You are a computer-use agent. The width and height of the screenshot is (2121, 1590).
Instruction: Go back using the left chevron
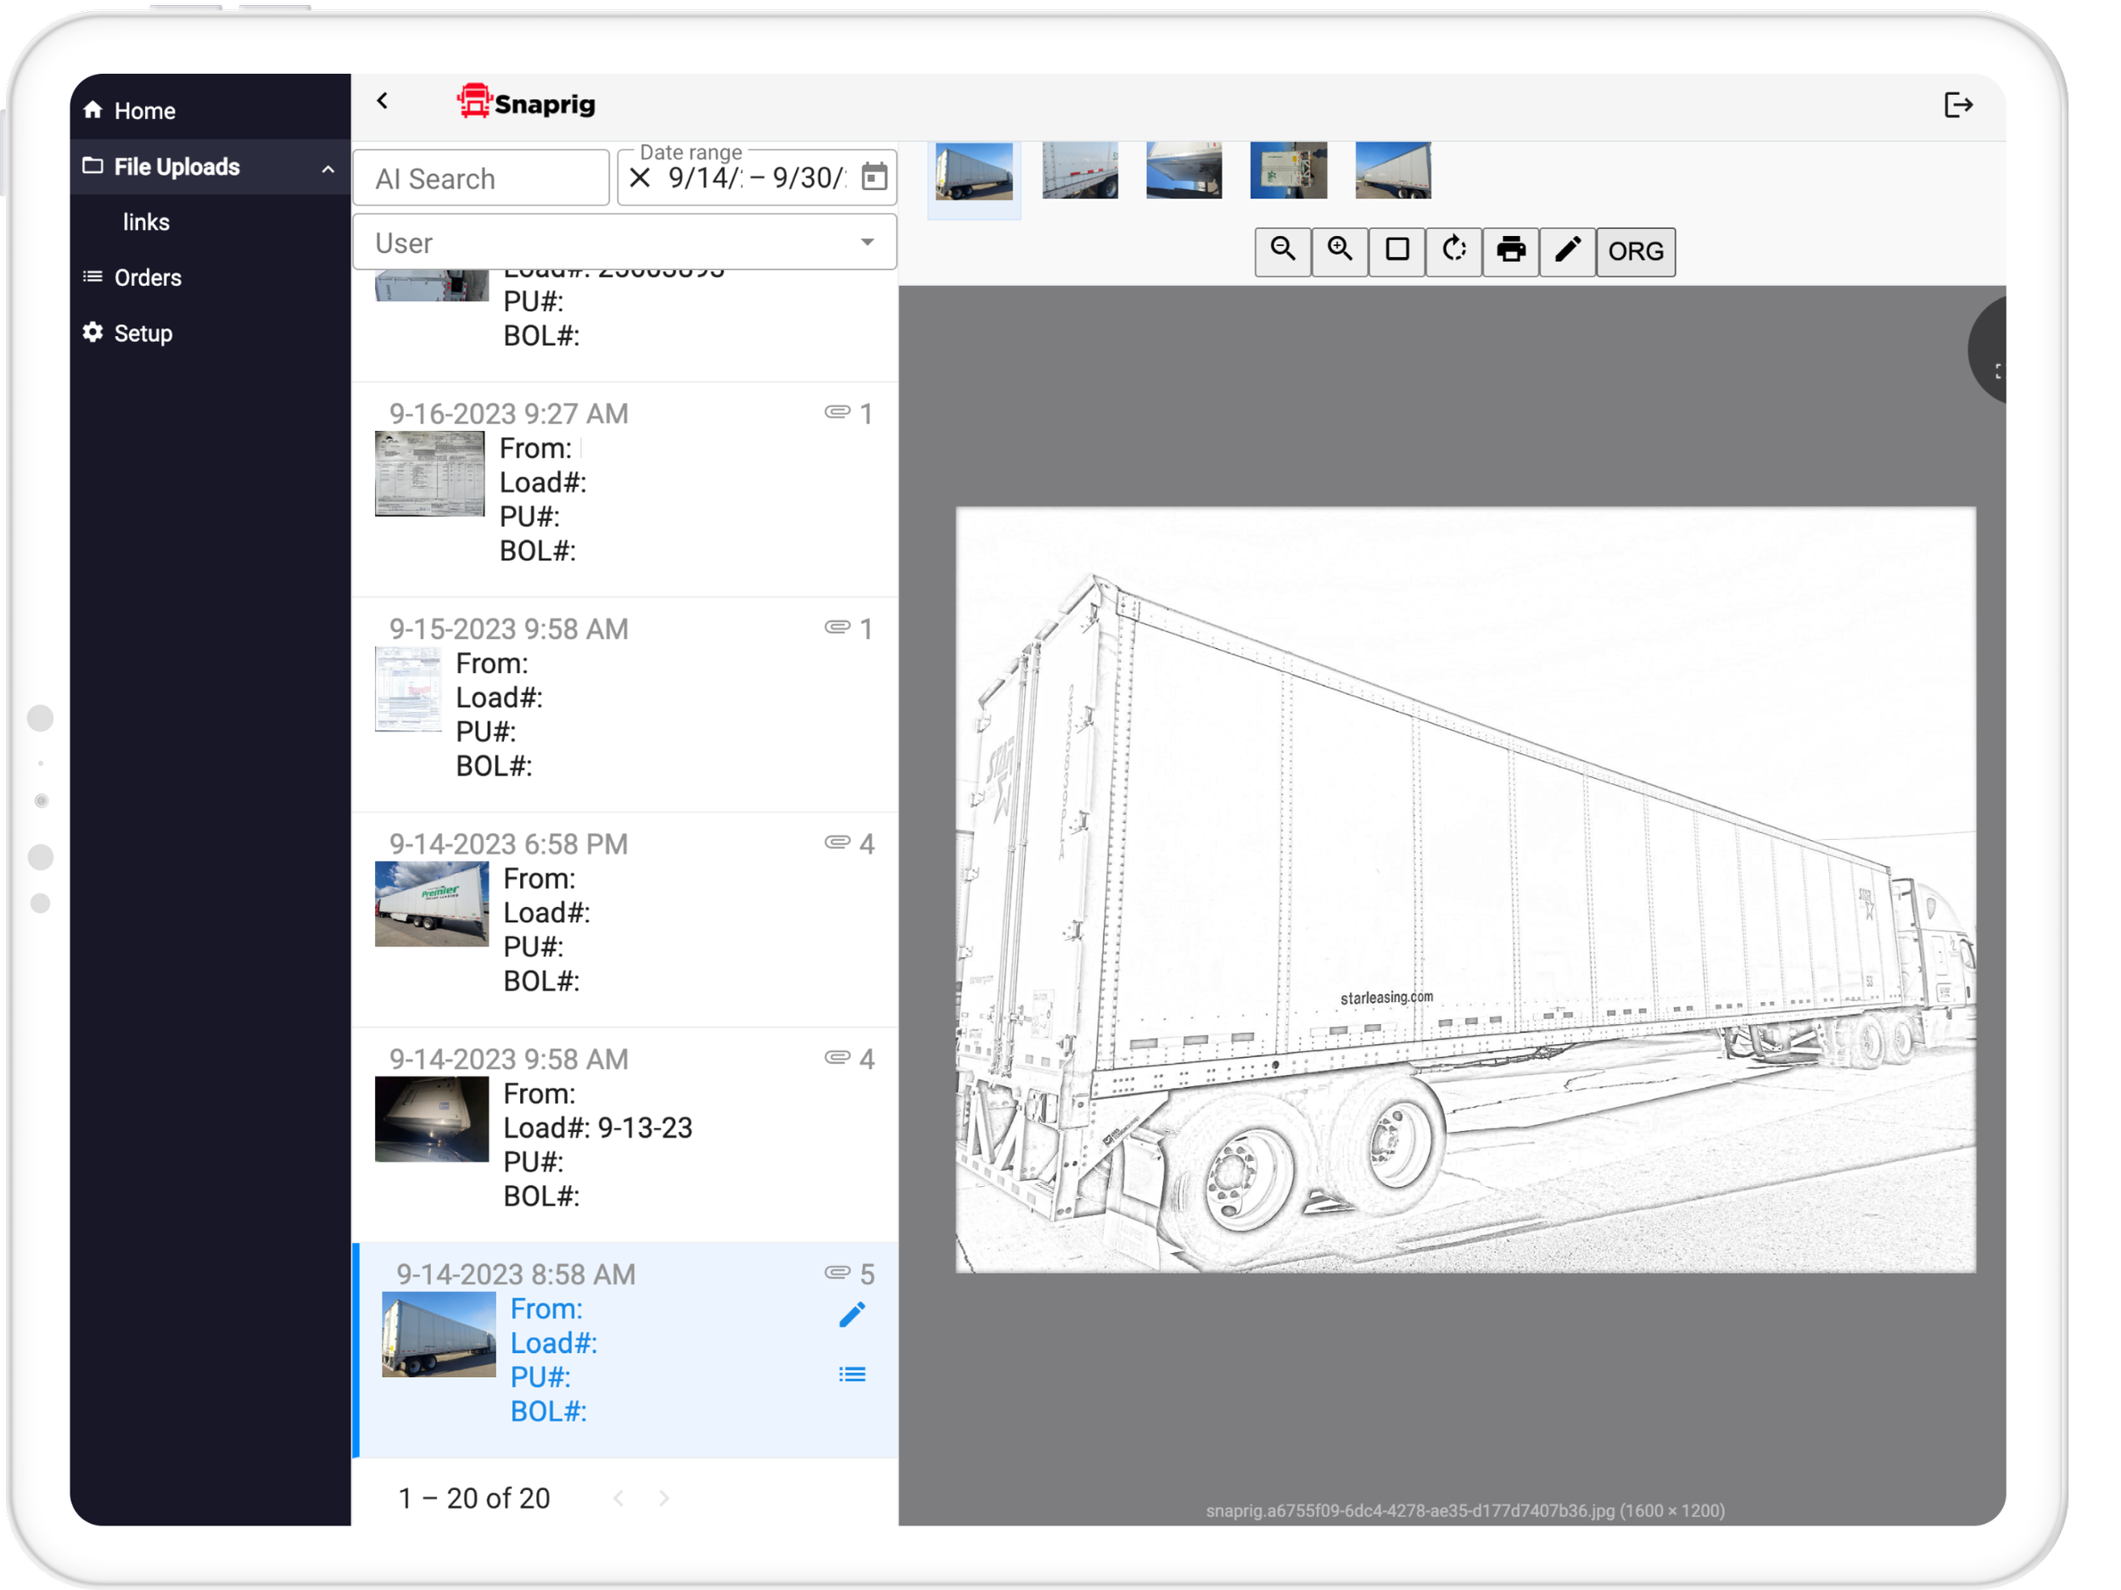pyautogui.click(x=383, y=102)
